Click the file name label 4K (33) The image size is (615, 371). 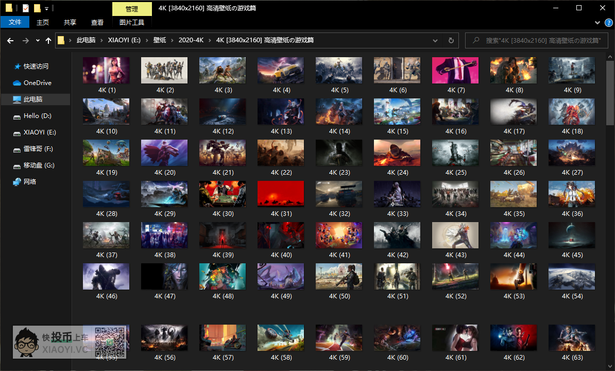pos(398,214)
